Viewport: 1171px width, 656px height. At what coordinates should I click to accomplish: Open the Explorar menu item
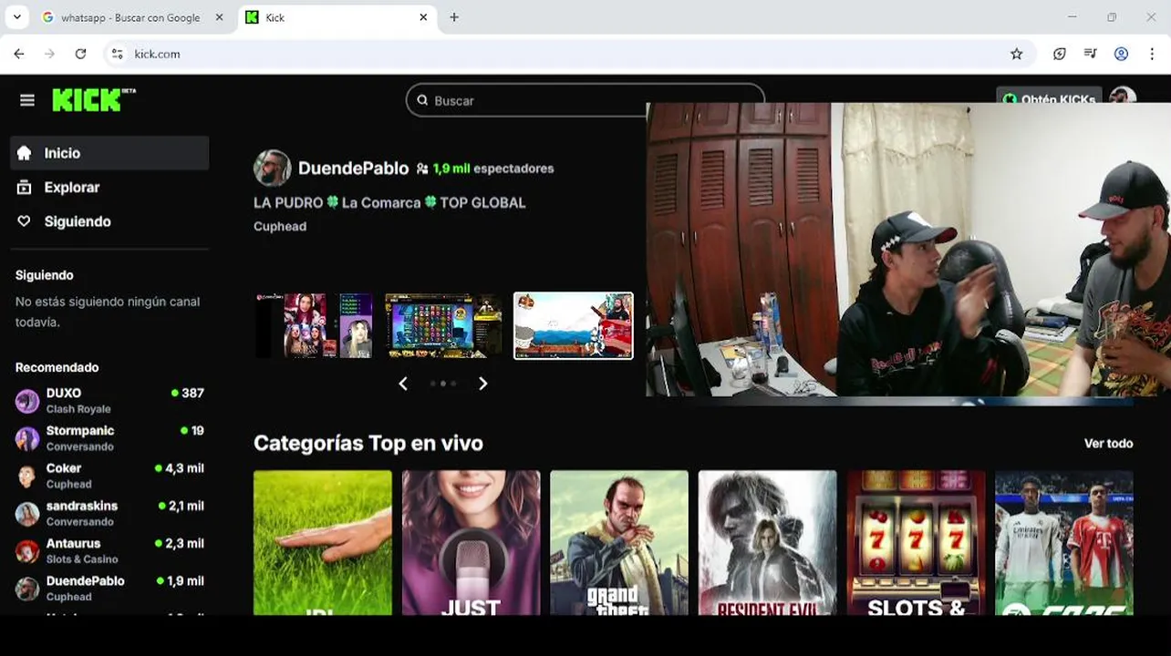click(x=109, y=187)
